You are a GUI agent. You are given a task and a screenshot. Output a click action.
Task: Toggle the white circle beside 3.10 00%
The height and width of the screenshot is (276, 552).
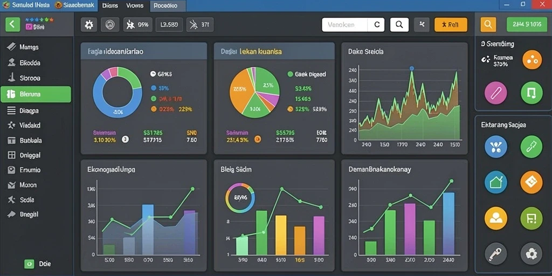coord(125,140)
